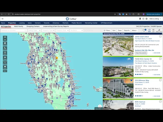Select the Radius search tool
The image size is (163, 122).
pyautogui.click(x=5, y=53)
